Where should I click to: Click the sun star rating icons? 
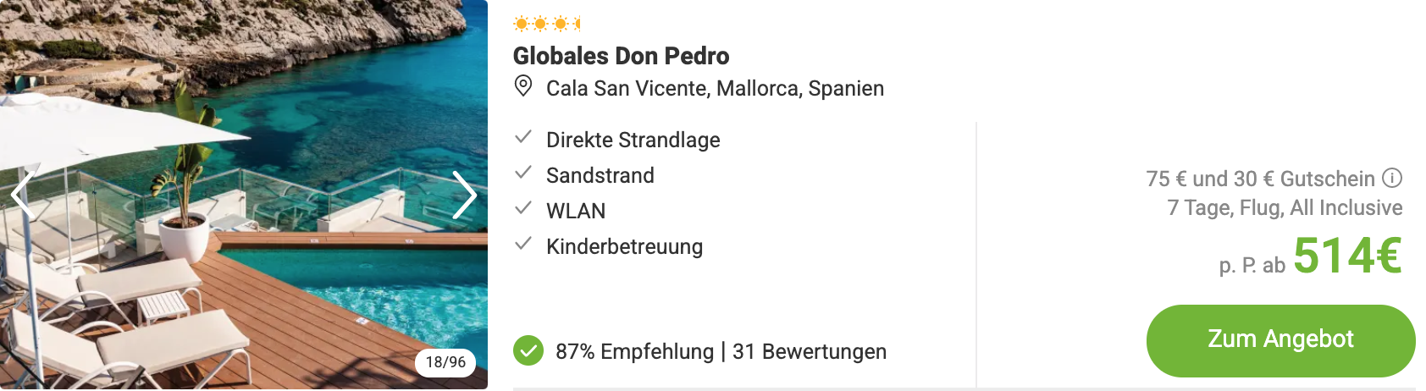547,24
